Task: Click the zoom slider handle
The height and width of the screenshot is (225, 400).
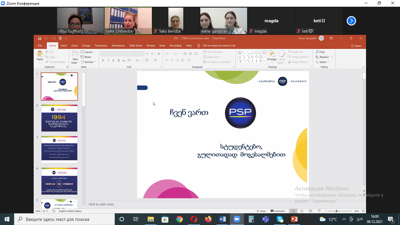Action: click(x=337, y=211)
